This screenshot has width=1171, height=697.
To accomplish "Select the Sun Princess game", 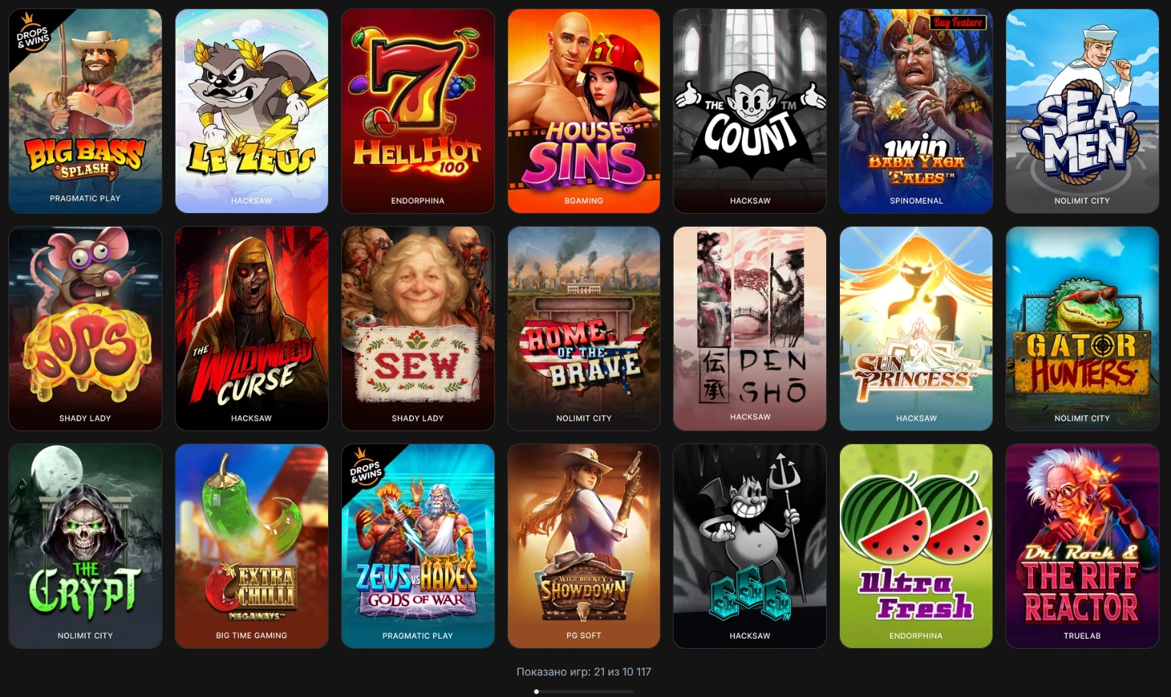I will pos(916,329).
